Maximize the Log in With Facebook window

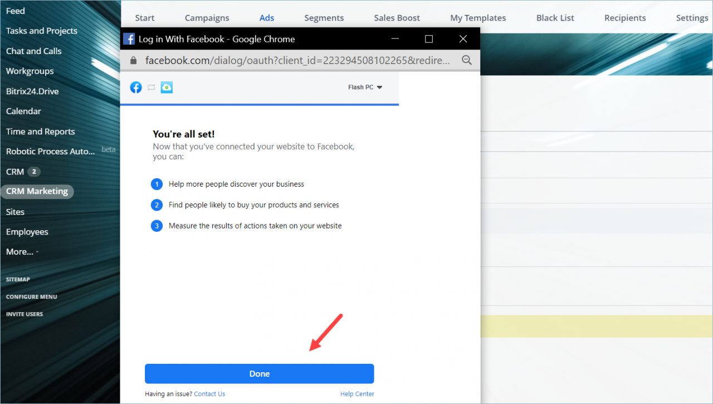(x=429, y=39)
